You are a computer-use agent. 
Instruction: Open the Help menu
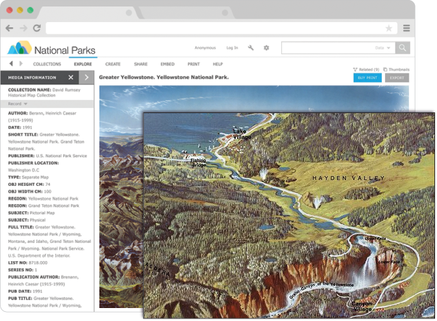[218, 64]
